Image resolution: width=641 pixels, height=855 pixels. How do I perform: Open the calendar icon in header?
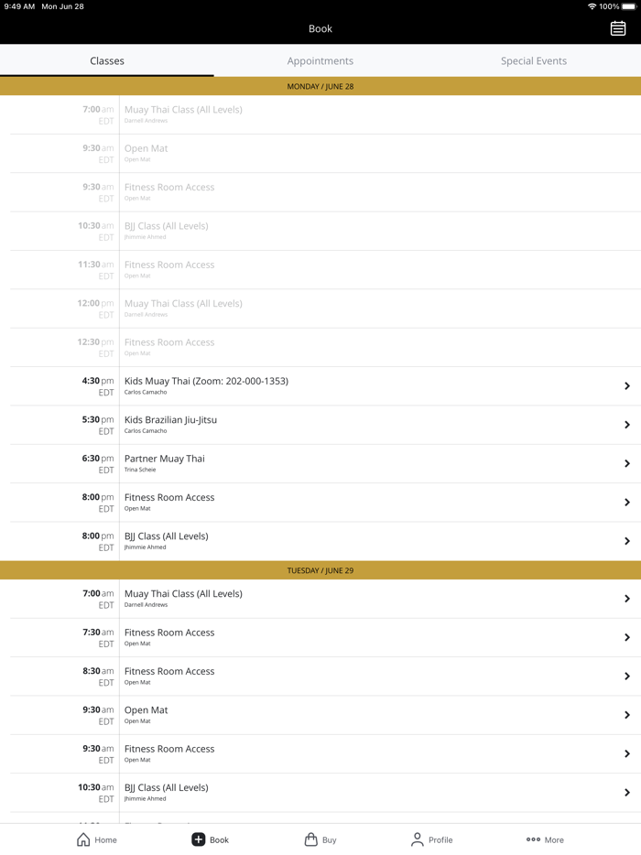click(x=618, y=28)
